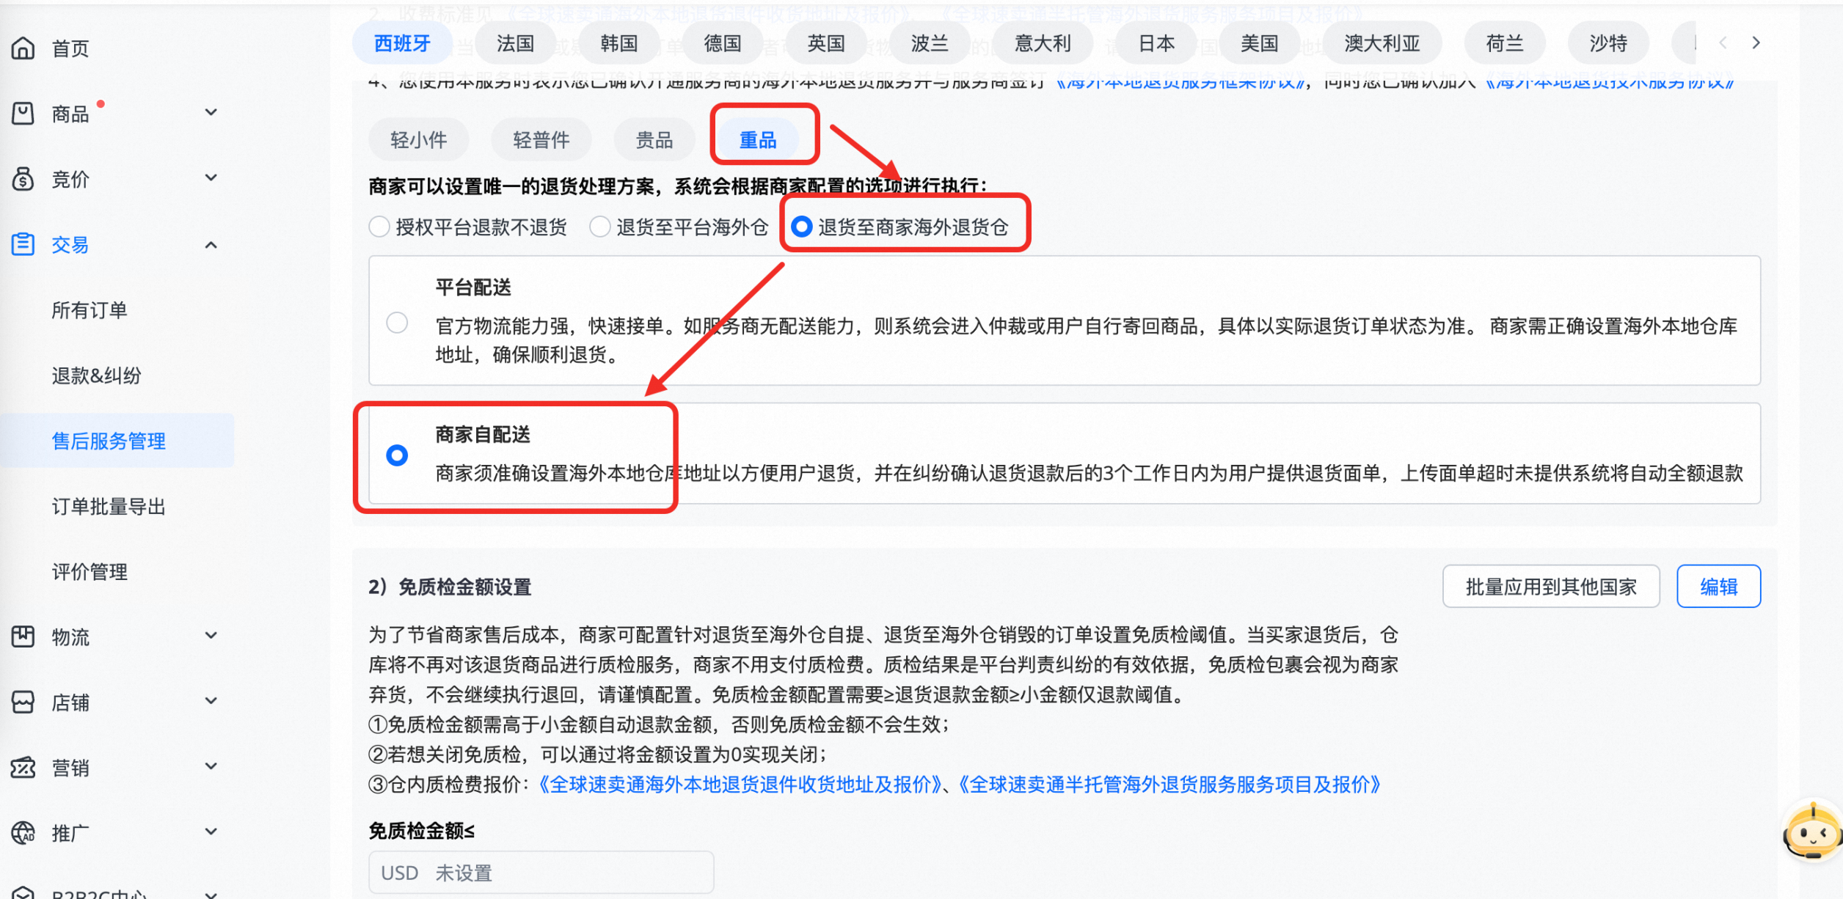Image resolution: width=1843 pixels, height=899 pixels.
Task: Click the 物流 logistics icon
Action: 23,636
